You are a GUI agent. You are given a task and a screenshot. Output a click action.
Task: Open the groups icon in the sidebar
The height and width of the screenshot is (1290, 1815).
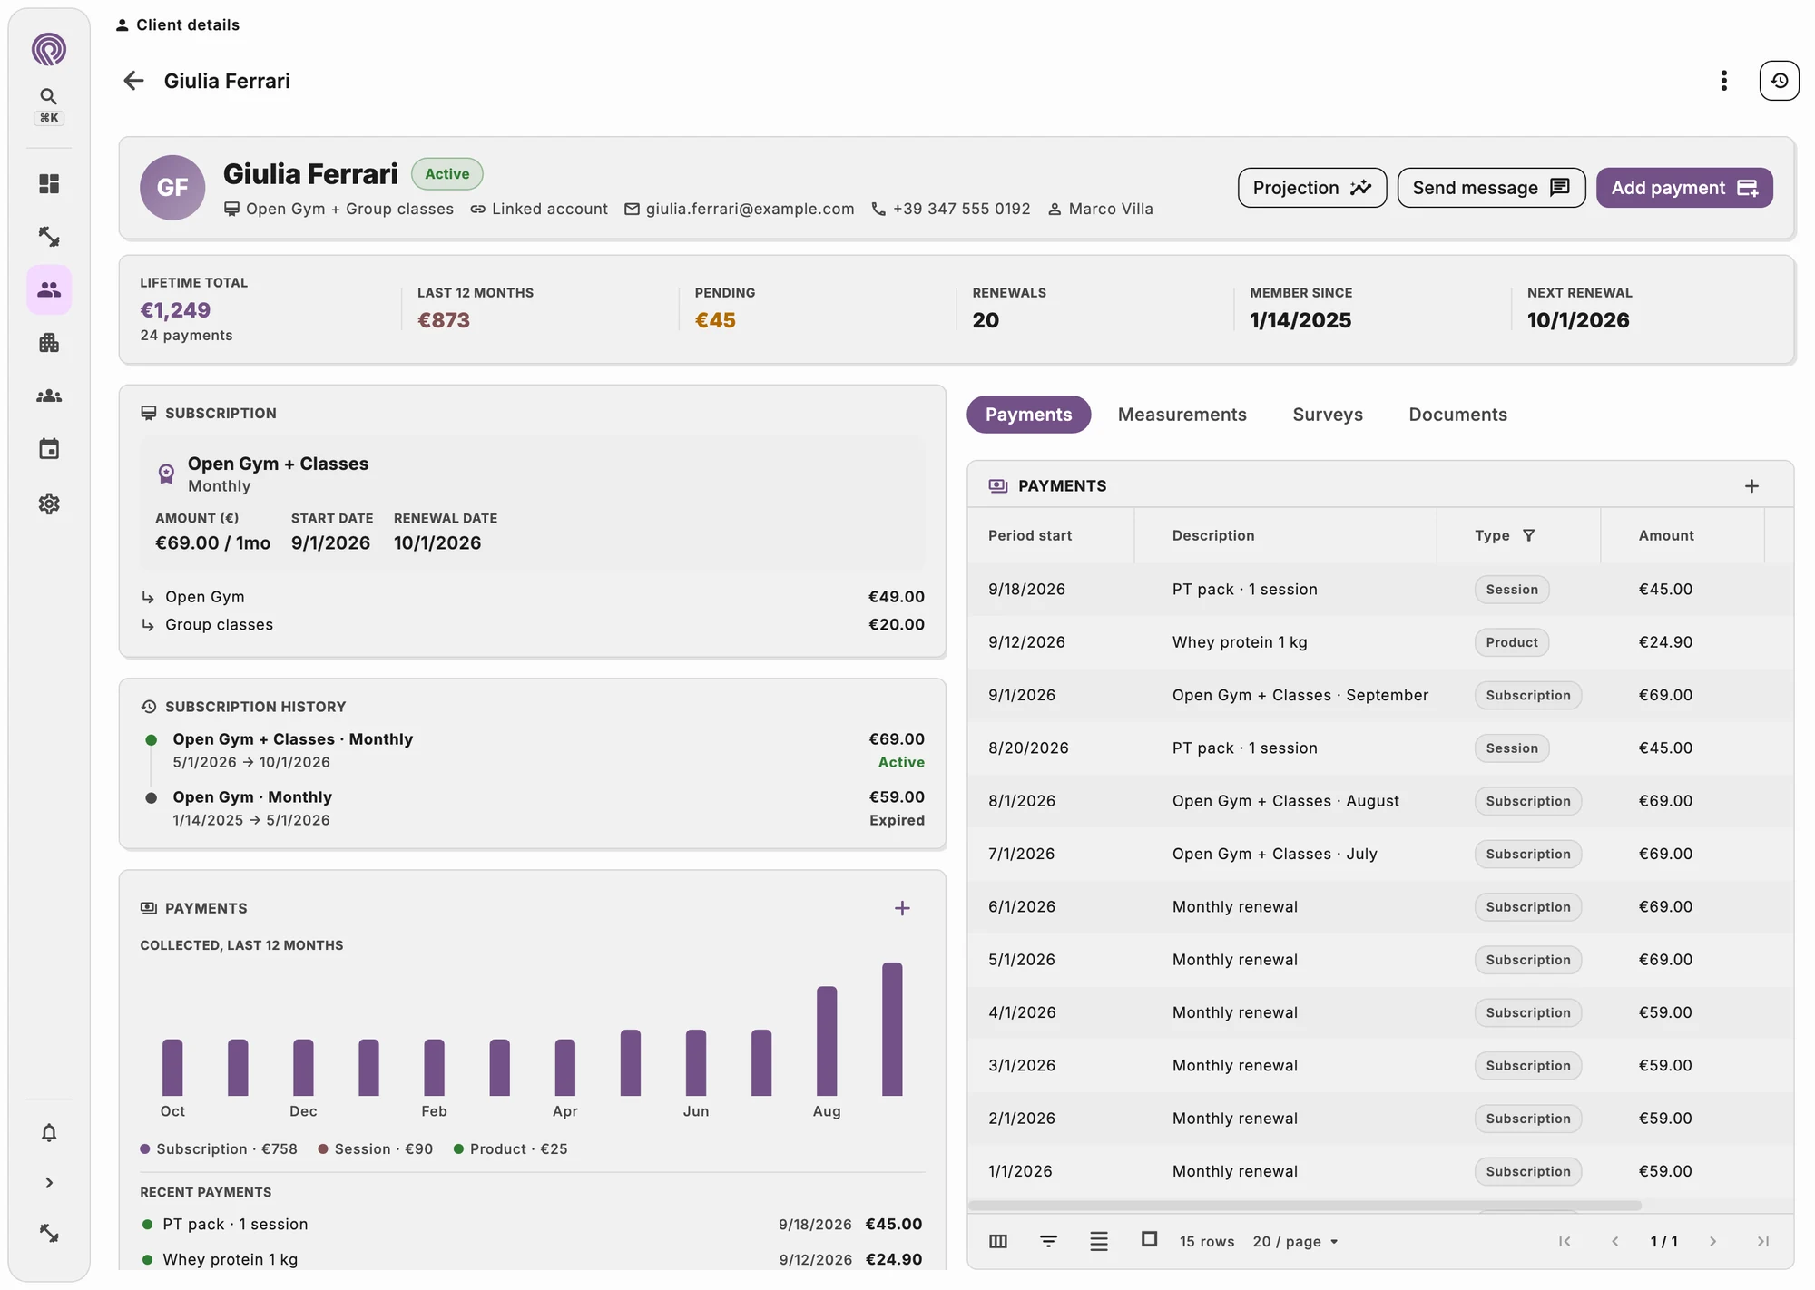tap(49, 396)
